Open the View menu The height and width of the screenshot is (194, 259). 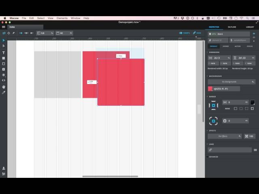pyautogui.click(x=50, y=18)
